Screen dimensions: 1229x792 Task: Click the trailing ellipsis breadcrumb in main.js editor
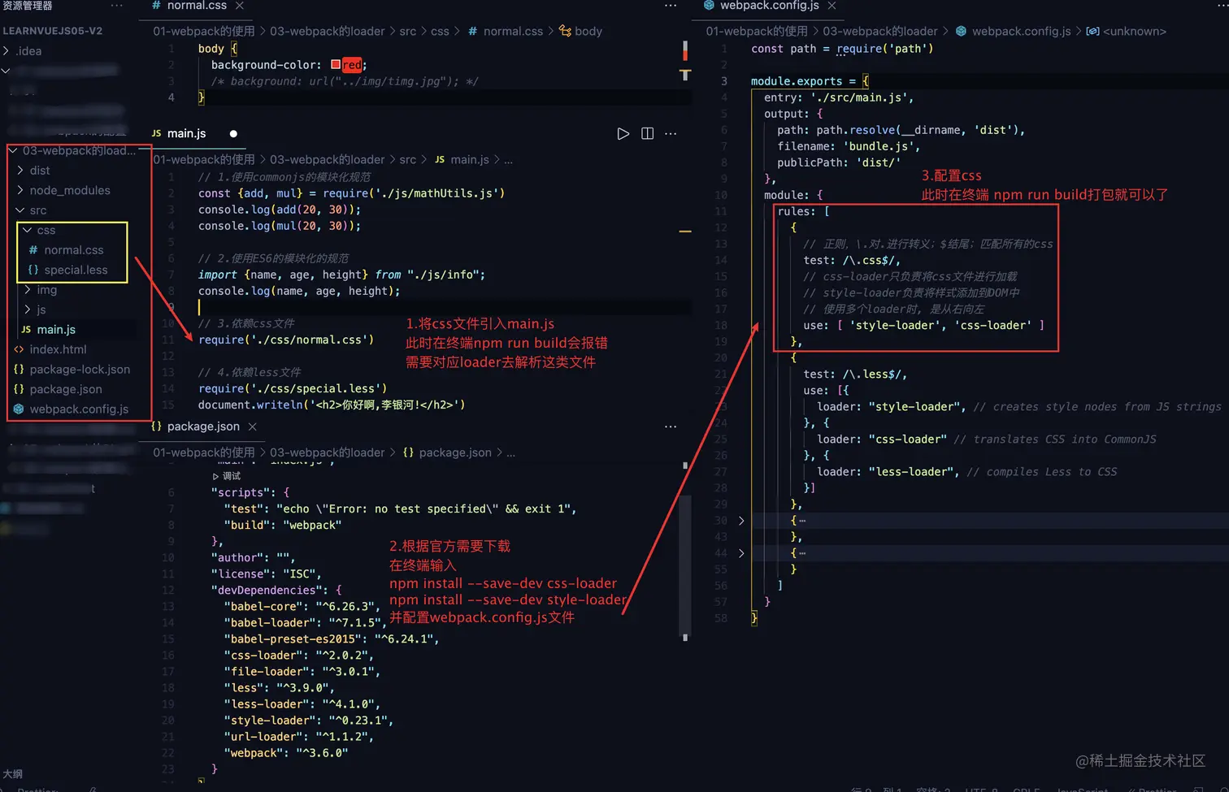click(x=508, y=159)
